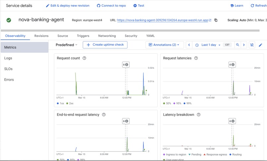Click the zoom magnifier icon in time toolbar
This screenshot has height=161, width=267.
[238, 45]
